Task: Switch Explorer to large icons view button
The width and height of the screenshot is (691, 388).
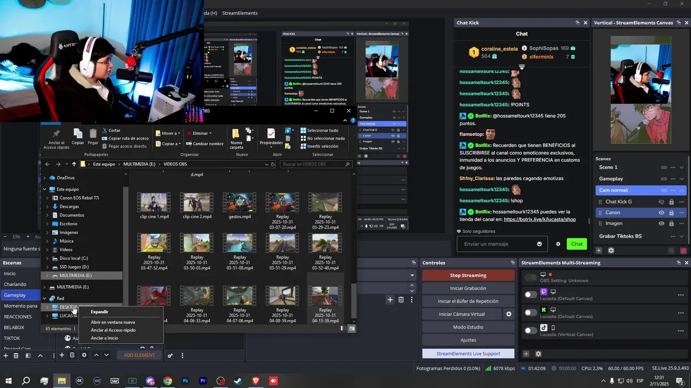Action: point(352,329)
